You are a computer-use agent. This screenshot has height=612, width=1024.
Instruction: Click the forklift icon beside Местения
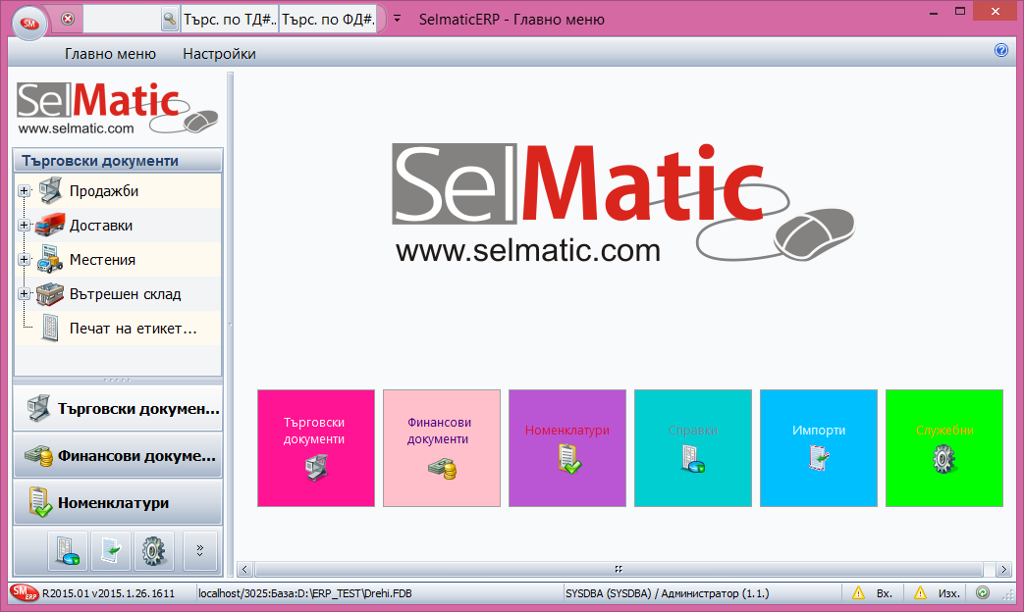pos(50,259)
